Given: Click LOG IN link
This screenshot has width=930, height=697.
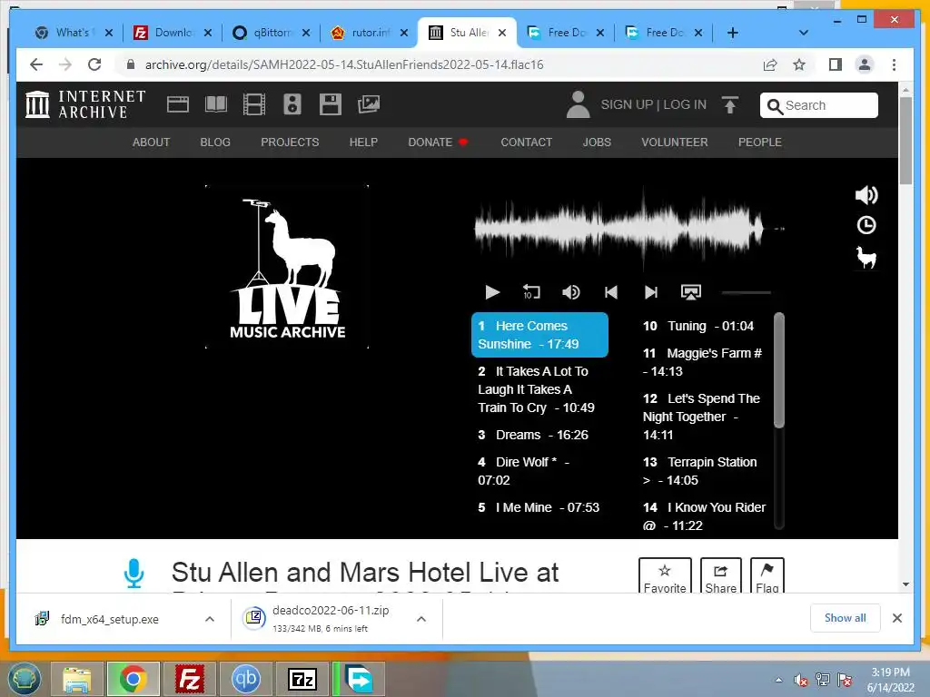Looking at the screenshot, I should pyautogui.click(x=685, y=105).
